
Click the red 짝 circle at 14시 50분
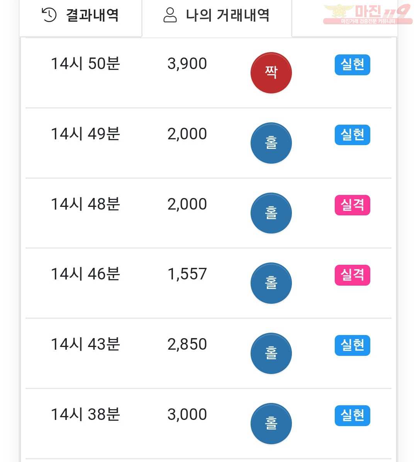pyautogui.click(x=271, y=73)
